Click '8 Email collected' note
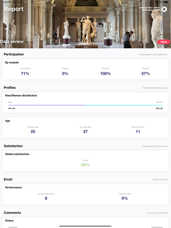The width and height of the screenshot is (171, 228). (160, 180)
